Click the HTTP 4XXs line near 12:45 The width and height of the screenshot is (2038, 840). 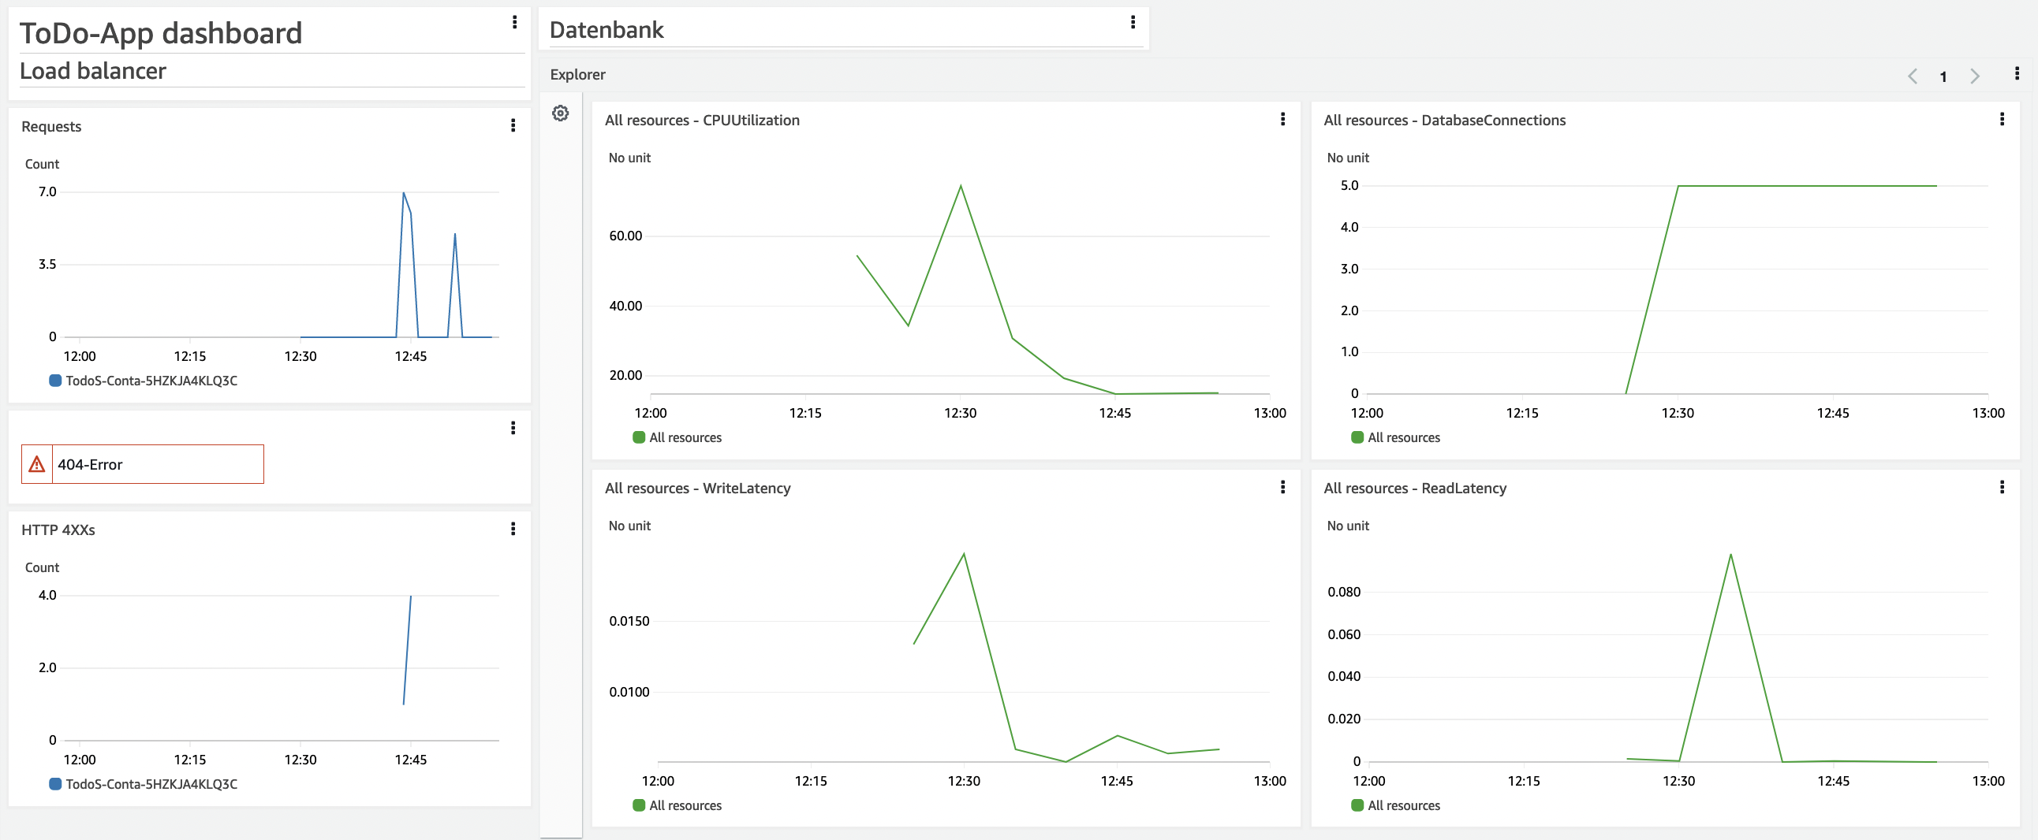(x=408, y=649)
